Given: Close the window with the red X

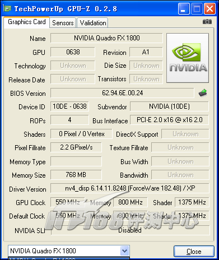Looking at the screenshot, I should 209,8.
